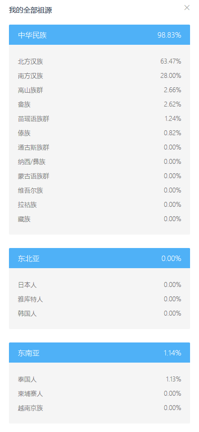Select the 越南京族 entry

(x=99, y=408)
